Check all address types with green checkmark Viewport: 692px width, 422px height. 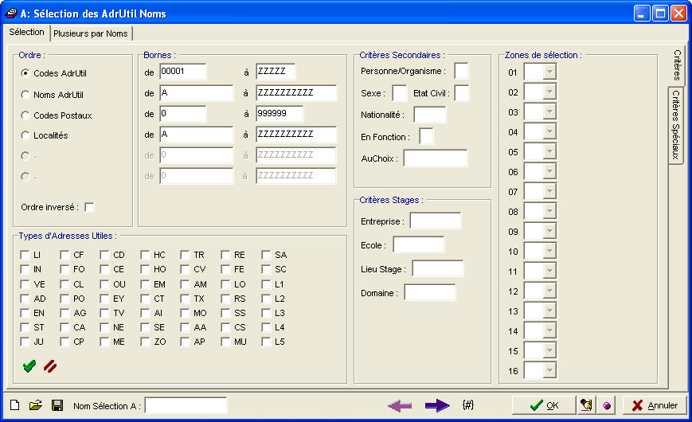(x=29, y=366)
